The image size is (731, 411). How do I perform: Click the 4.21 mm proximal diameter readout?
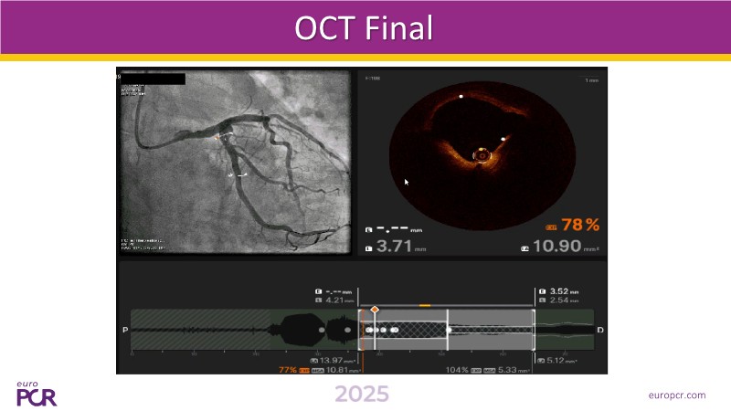click(x=333, y=300)
